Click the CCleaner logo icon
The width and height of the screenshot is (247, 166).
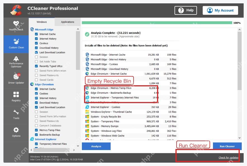click(x=16, y=10)
